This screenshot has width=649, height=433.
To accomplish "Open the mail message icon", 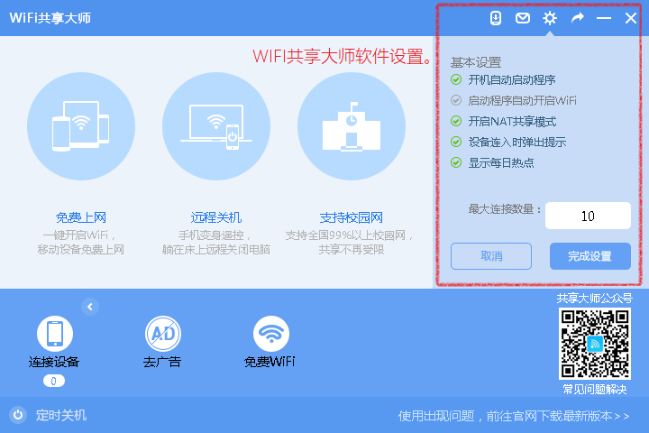I will click(522, 18).
